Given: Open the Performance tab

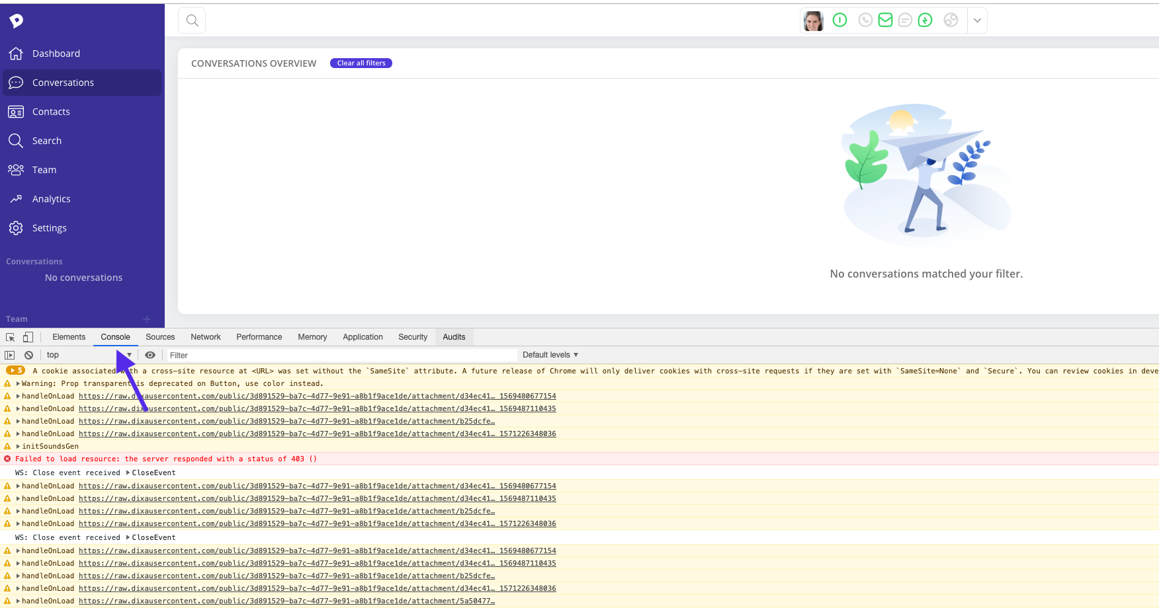Looking at the screenshot, I should click(259, 337).
